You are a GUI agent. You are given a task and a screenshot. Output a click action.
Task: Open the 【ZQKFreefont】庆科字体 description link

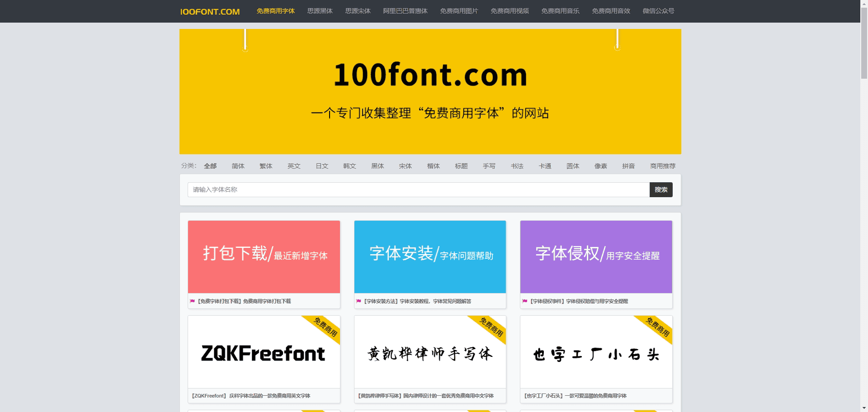pos(251,396)
